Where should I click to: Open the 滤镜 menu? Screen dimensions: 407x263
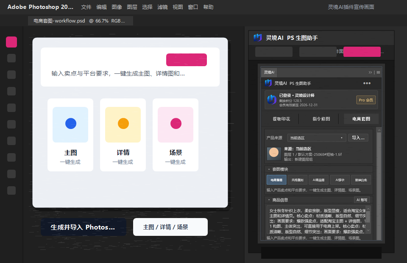162,7
